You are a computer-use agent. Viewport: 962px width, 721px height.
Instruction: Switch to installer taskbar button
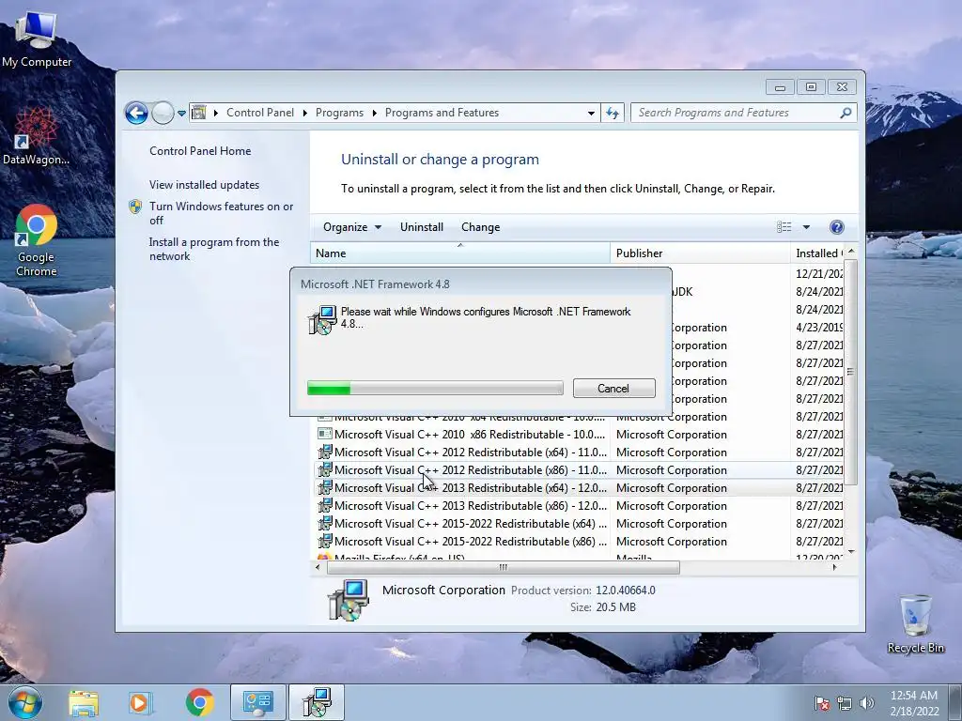tap(317, 703)
